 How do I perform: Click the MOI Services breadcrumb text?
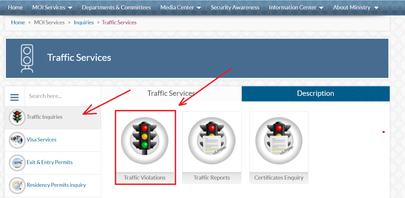point(49,22)
